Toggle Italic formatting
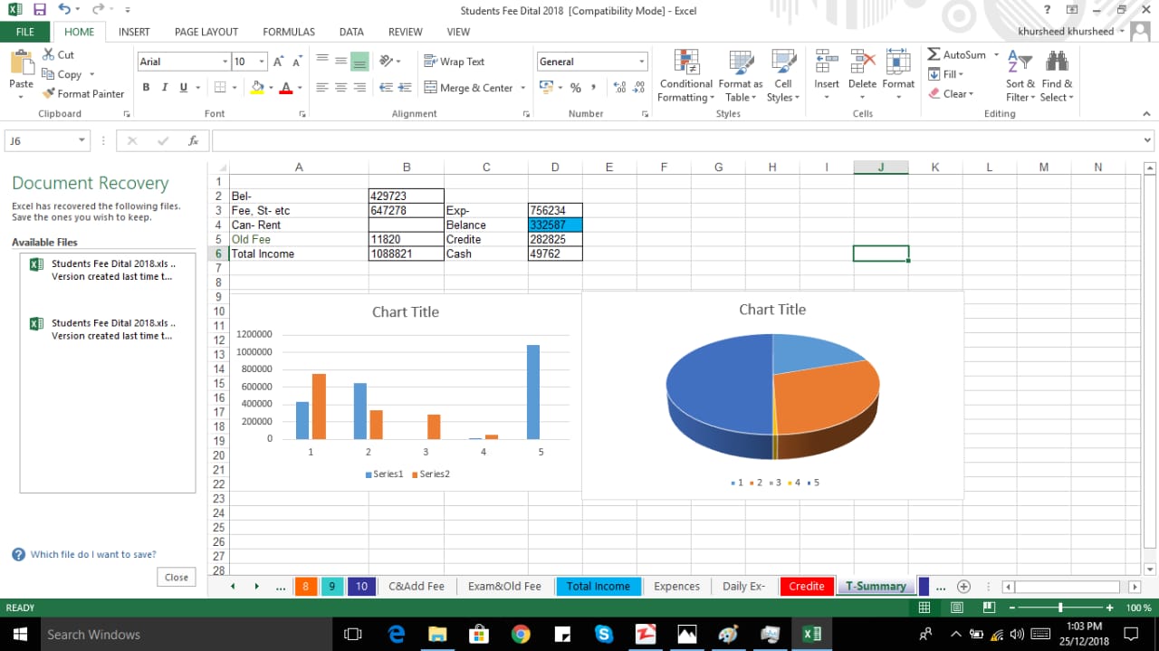 coord(165,88)
